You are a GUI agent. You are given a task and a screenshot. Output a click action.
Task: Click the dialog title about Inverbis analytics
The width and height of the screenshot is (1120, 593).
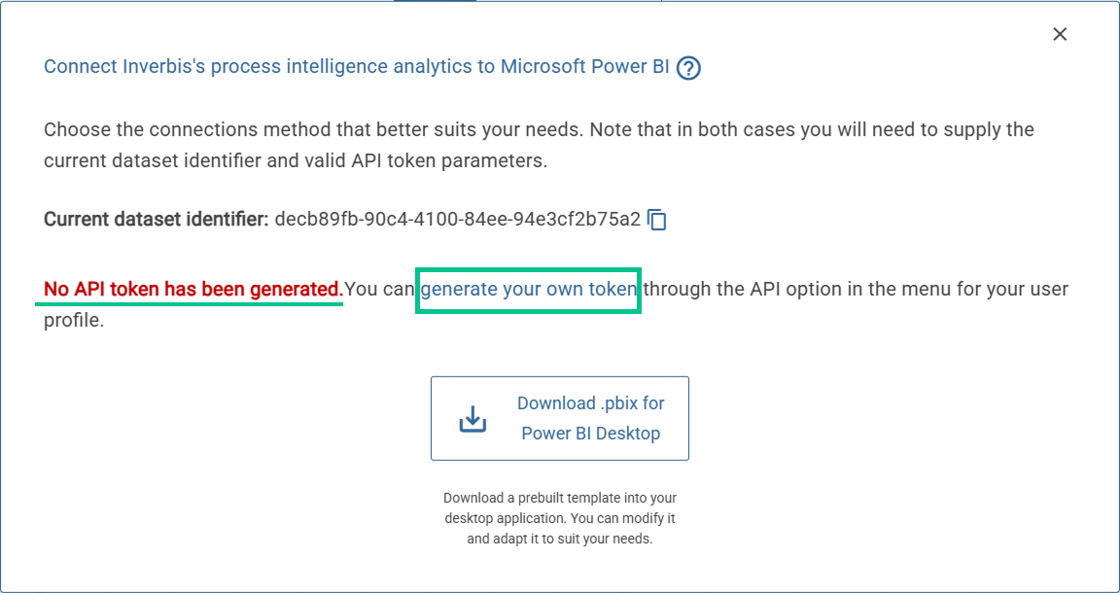[x=356, y=67]
